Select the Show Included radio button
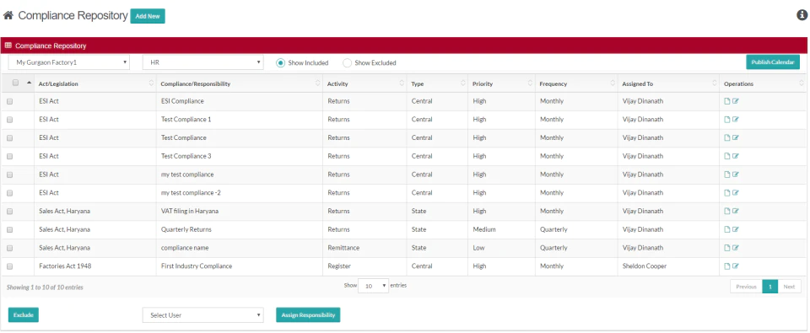 280,63
